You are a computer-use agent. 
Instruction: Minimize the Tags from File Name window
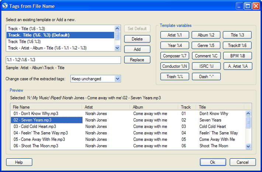point(239,6)
